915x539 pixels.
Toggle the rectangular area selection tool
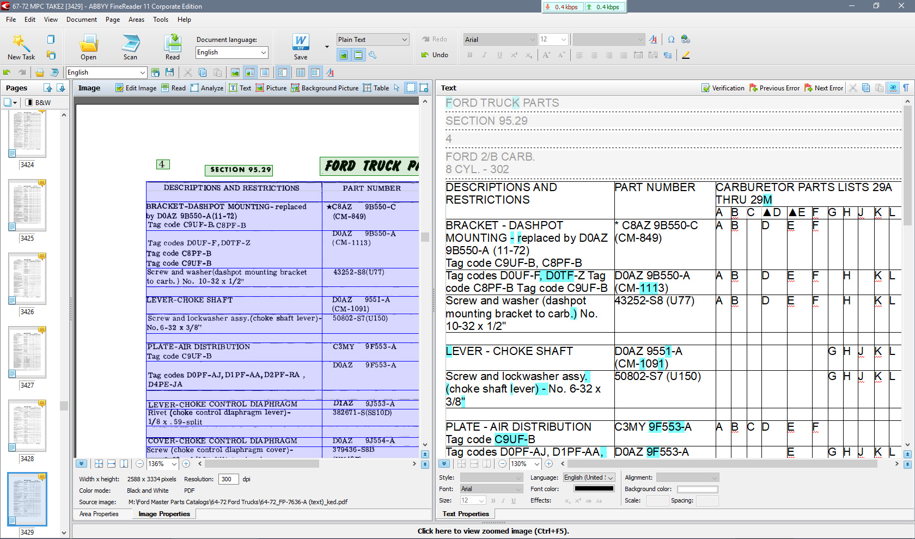411,88
